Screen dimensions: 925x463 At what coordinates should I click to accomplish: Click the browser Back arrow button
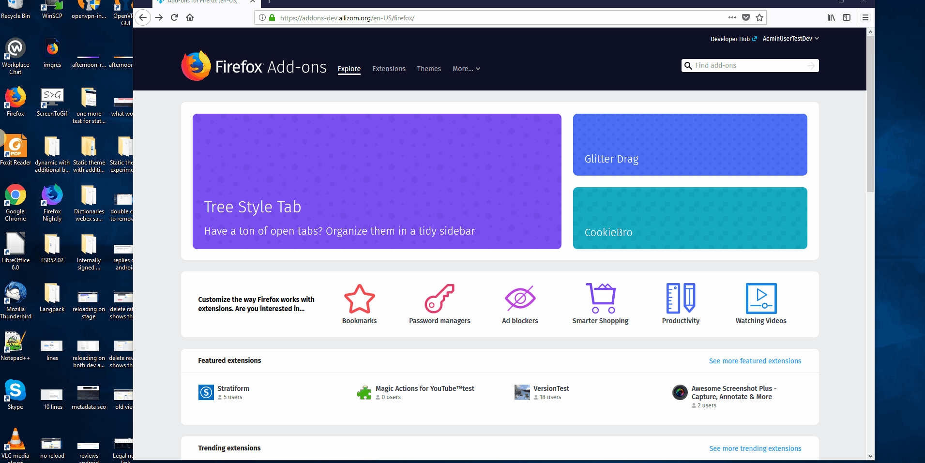[143, 17]
